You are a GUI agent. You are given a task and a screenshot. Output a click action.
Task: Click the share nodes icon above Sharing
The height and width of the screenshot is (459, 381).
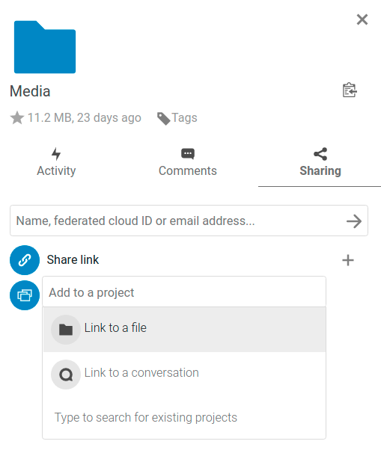point(320,154)
